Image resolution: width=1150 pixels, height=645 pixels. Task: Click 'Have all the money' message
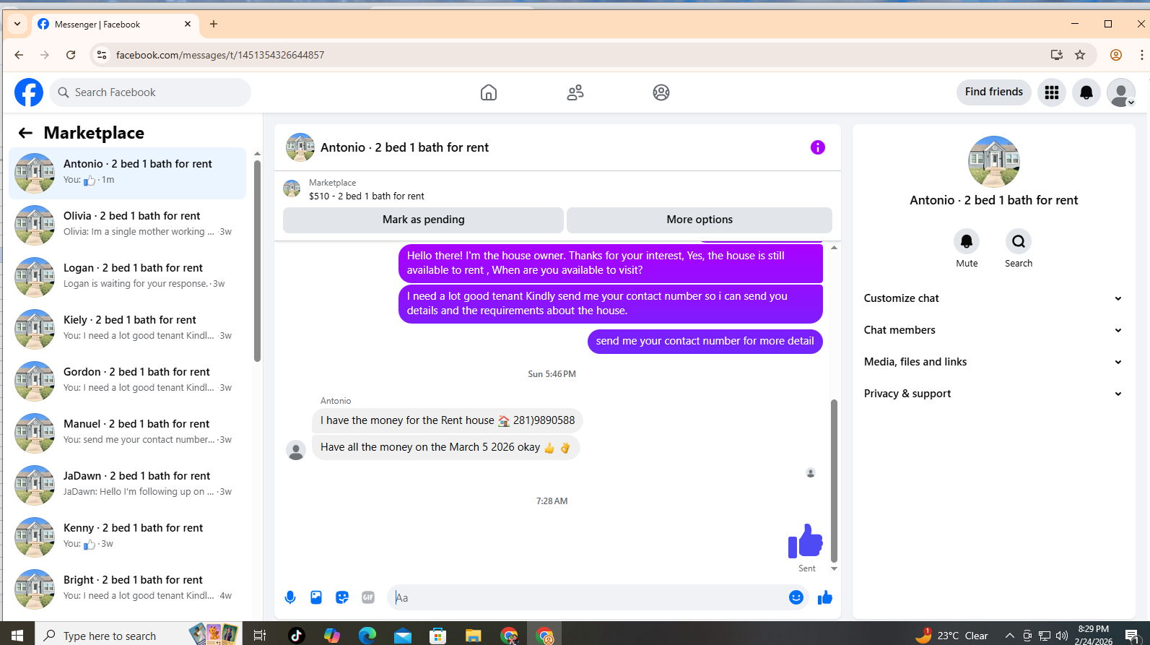(446, 447)
